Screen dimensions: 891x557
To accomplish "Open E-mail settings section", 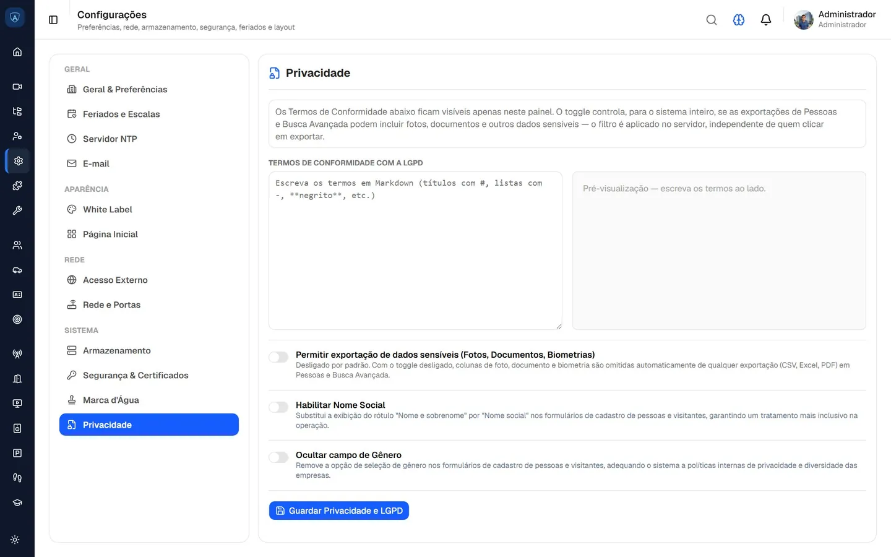I will click(149, 163).
